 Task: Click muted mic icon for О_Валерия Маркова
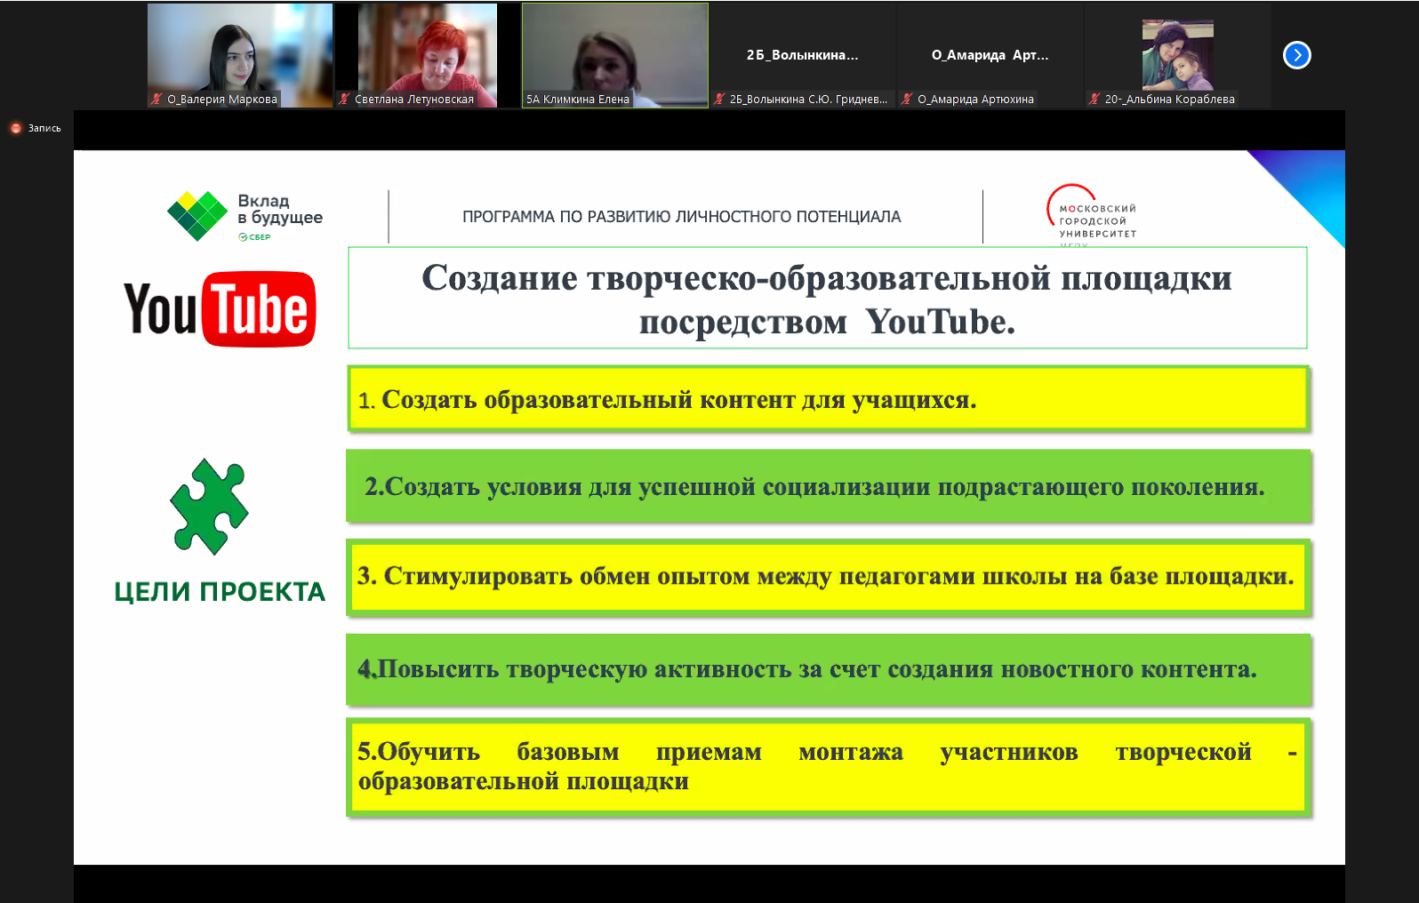[x=157, y=100]
